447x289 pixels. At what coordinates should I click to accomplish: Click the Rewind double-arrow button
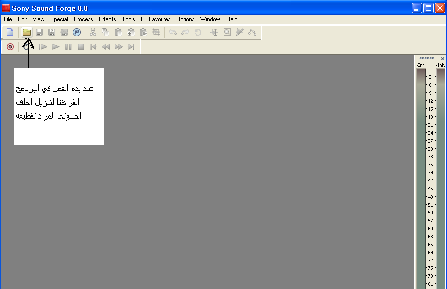[106, 47]
